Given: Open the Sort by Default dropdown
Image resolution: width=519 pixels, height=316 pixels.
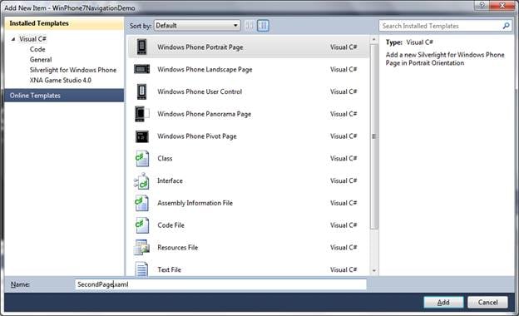Looking at the screenshot, I should tap(197, 26).
